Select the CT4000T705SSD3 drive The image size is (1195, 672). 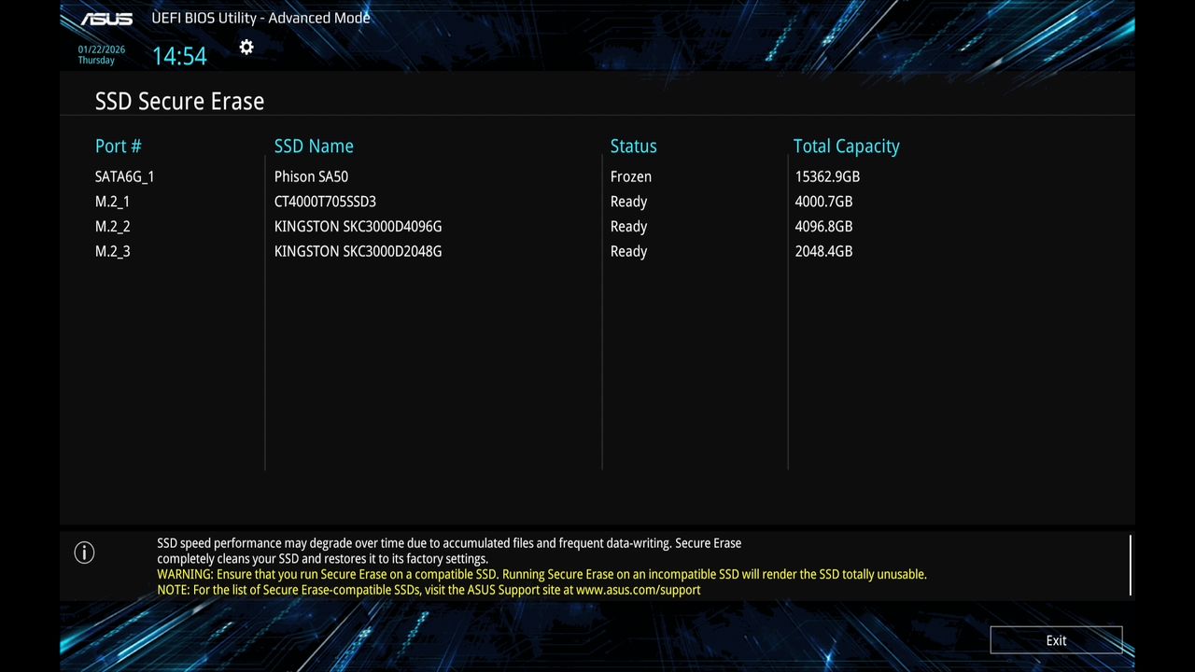(x=325, y=202)
